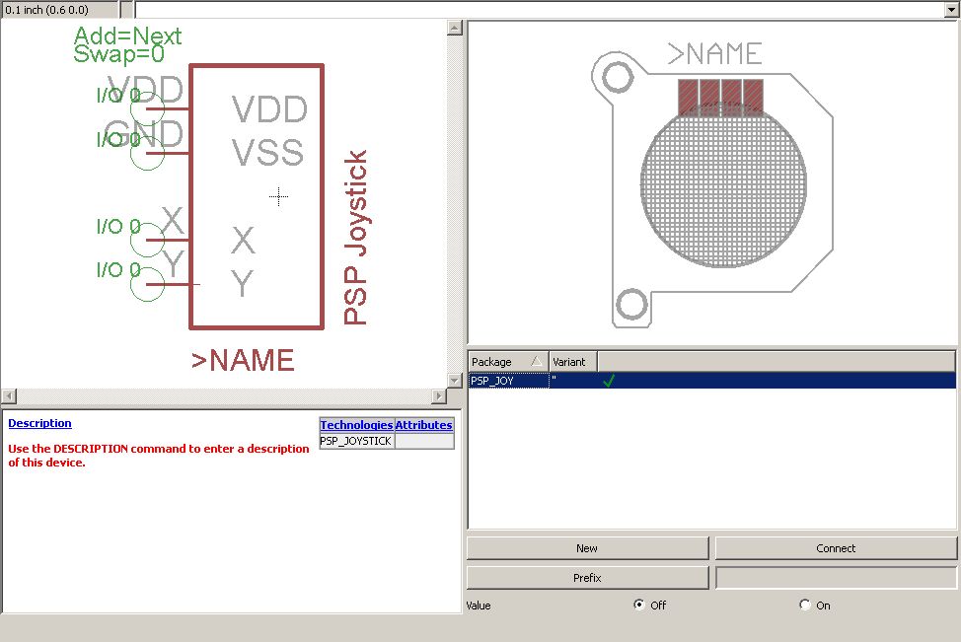Click the symbol pane scroll-down arrow
The height and width of the screenshot is (642, 961).
click(x=454, y=381)
